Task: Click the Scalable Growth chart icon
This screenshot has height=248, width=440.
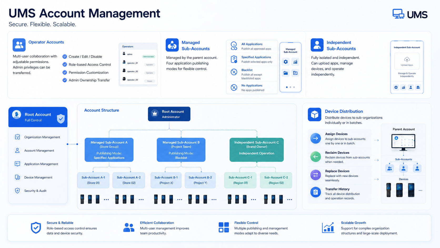Action: coord(328,227)
